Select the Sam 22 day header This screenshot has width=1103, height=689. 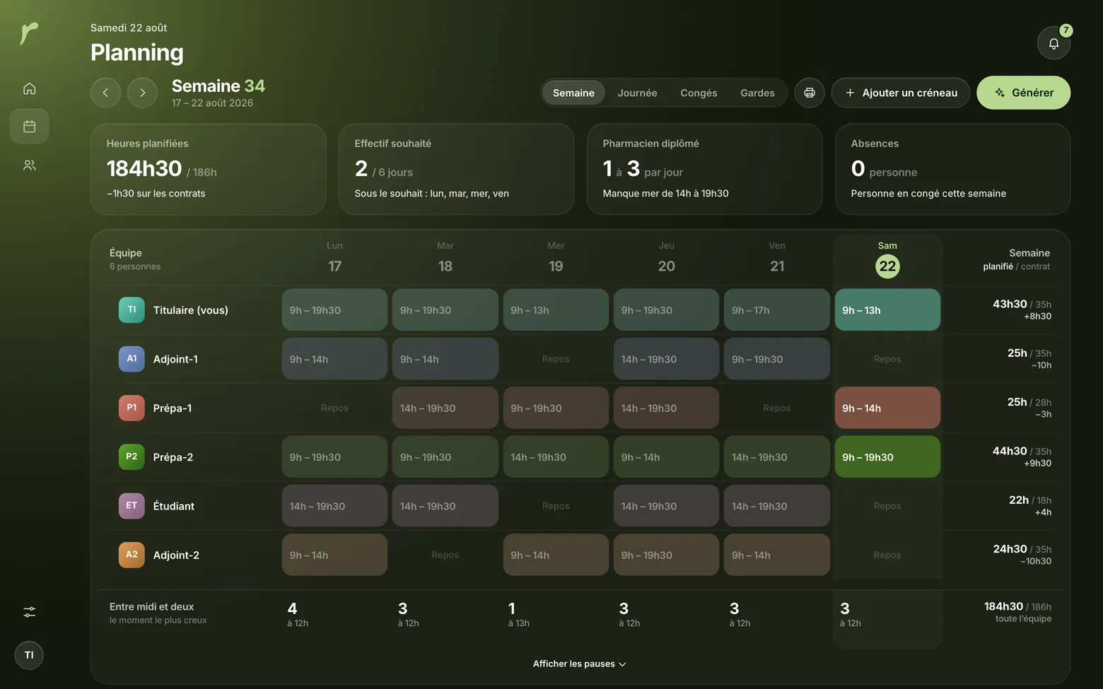887,259
